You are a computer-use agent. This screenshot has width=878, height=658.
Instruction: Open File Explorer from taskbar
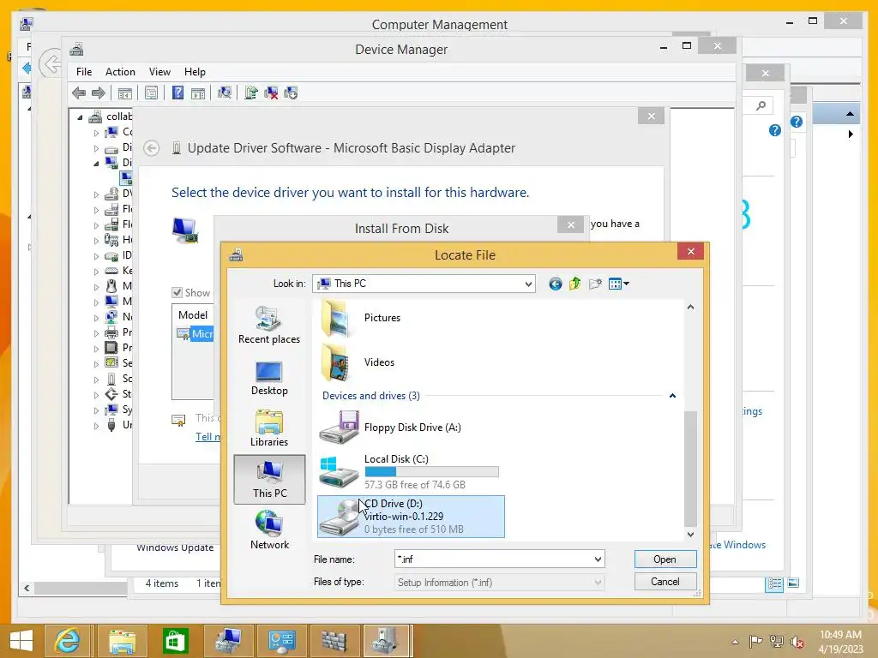(x=122, y=641)
